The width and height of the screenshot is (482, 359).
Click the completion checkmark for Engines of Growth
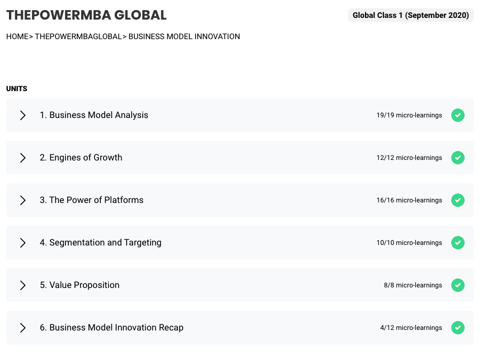458,158
